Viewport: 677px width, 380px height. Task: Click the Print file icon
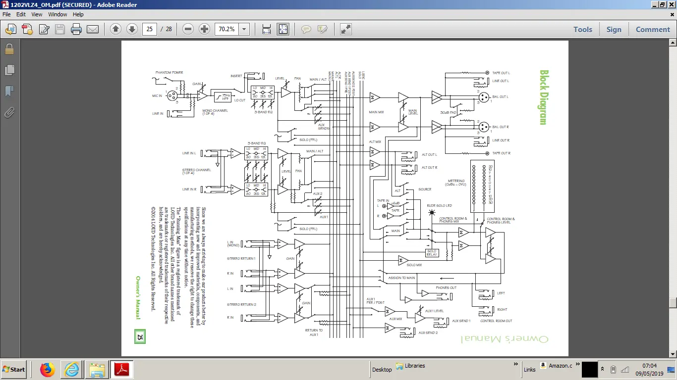coord(76,29)
